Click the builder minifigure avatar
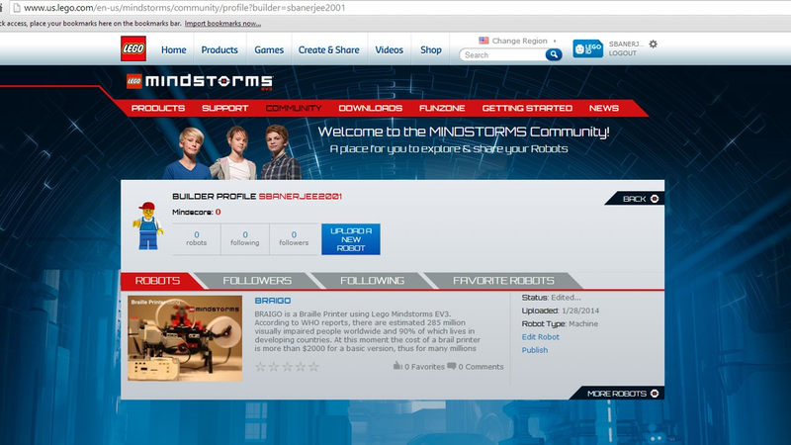Screen dimensions: 791x445 tap(148, 226)
